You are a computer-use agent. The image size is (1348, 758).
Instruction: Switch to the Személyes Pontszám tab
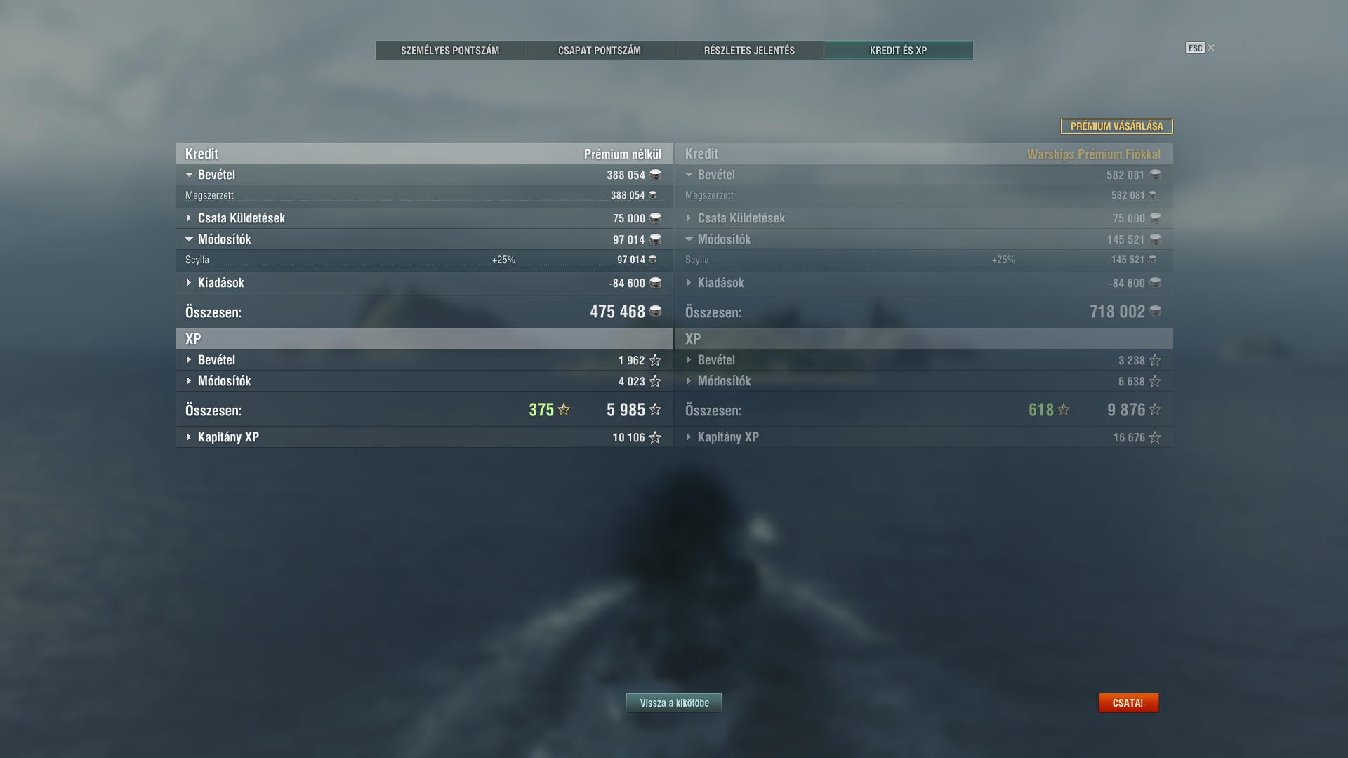tap(450, 51)
